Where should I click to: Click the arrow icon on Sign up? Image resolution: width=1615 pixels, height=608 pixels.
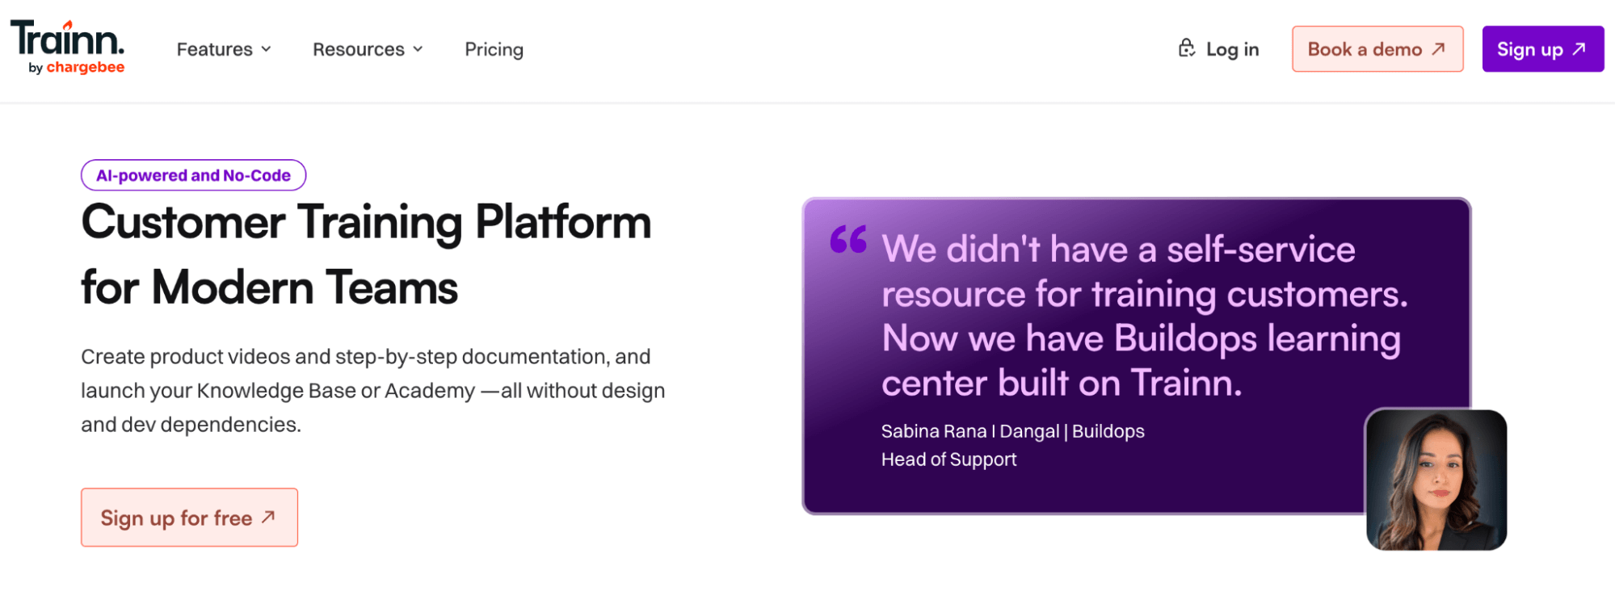coord(1579,49)
